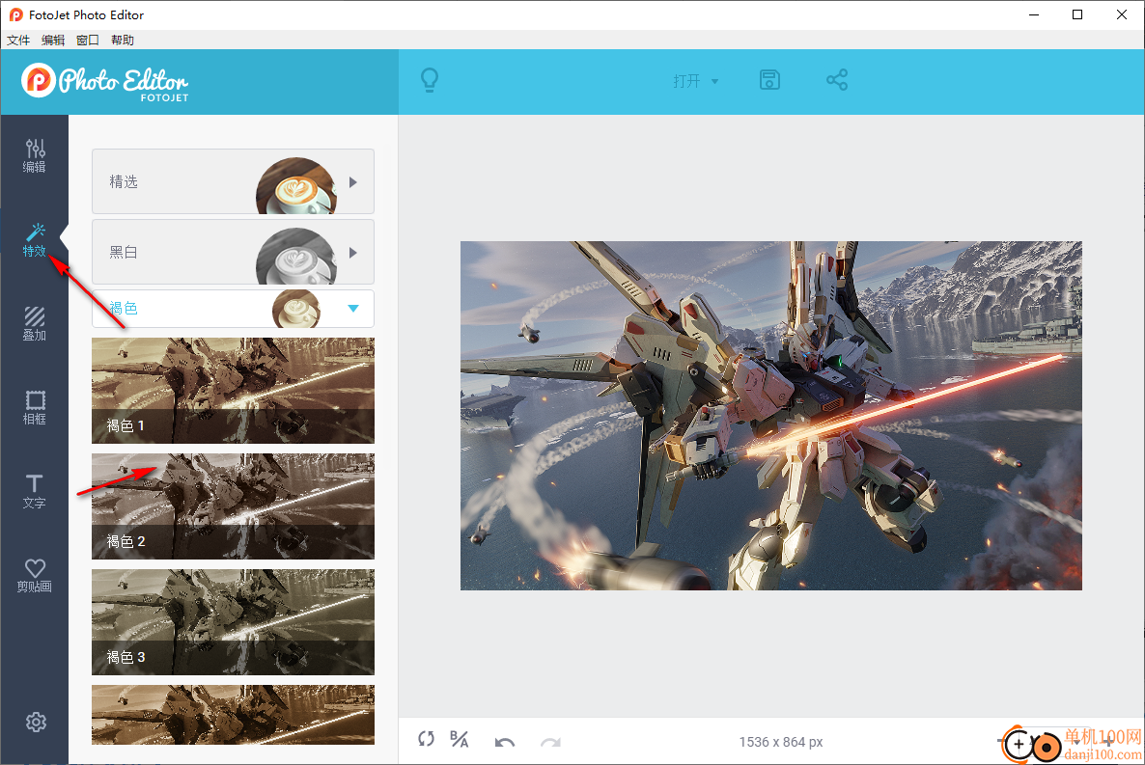The width and height of the screenshot is (1145, 765).
Task: Click the save disk icon
Action: 769,79
